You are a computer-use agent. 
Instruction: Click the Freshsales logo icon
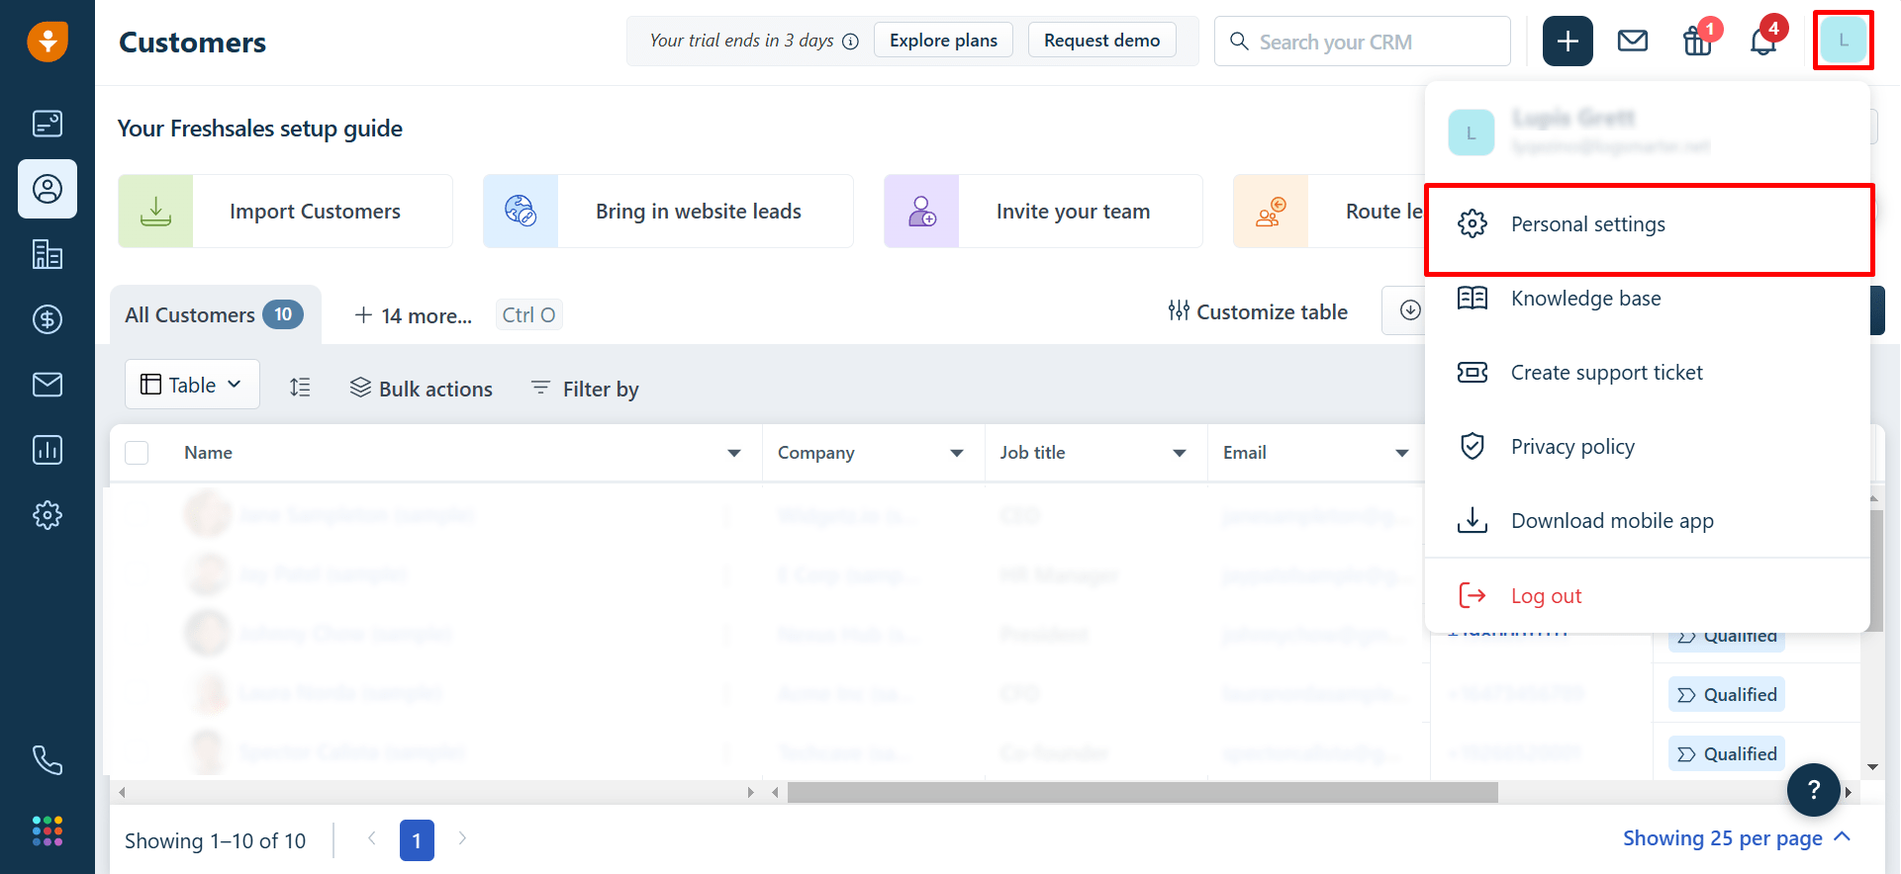tap(48, 42)
